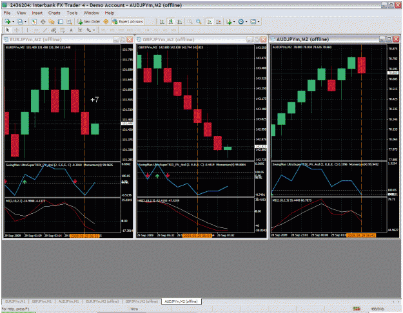The width and height of the screenshot is (403, 313).
Task: Open the Indicators list icon
Action: 229,22
